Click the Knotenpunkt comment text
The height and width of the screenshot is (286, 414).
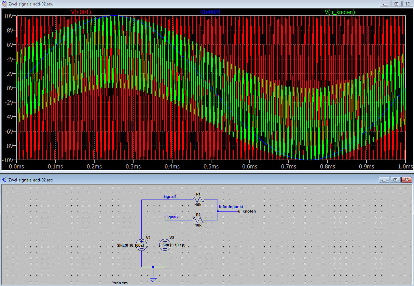[231, 207]
